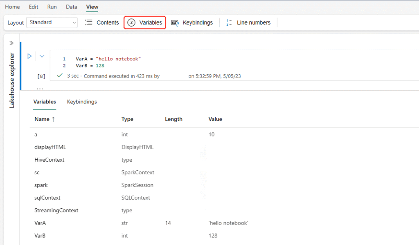419x245 pixels.
Task: Toggle the Variables pane off
Action: pyautogui.click(x=144, y=22)
